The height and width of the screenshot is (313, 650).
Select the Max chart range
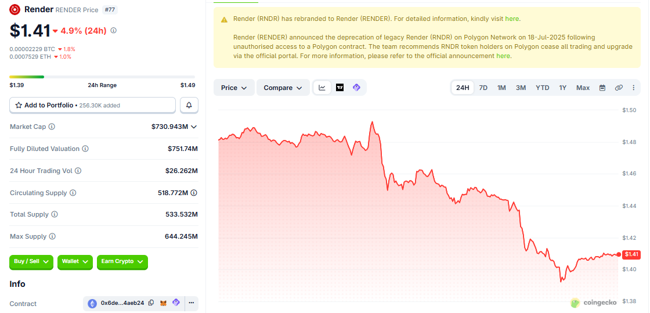point(583,88)
